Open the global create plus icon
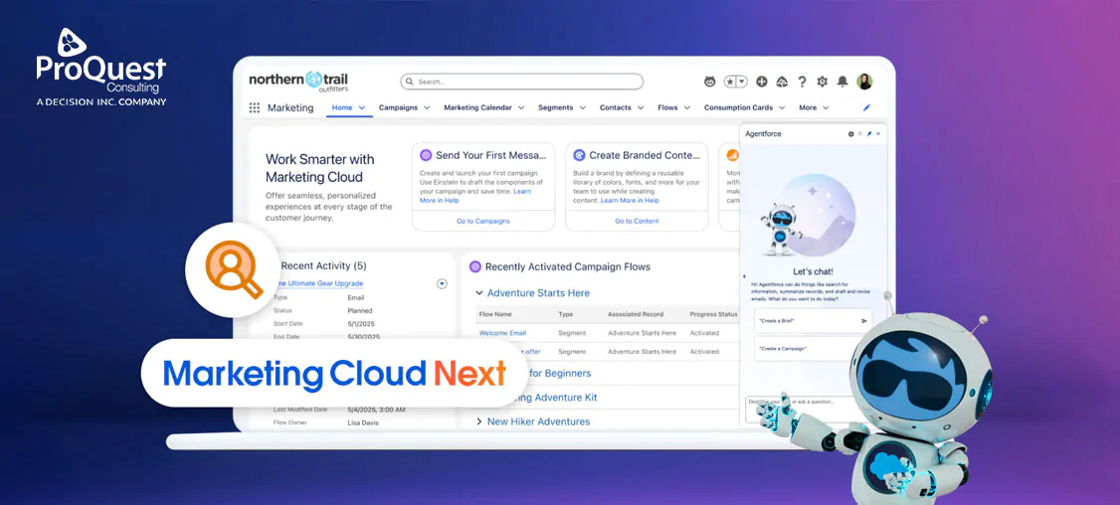This screenshot has height=505, width=1120. point(762,83)
